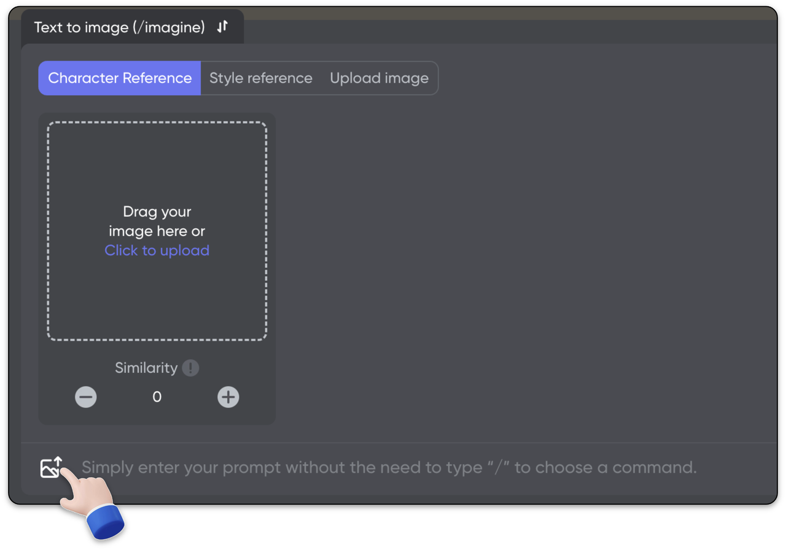Click the Similarity info icon

coord(190,368)
